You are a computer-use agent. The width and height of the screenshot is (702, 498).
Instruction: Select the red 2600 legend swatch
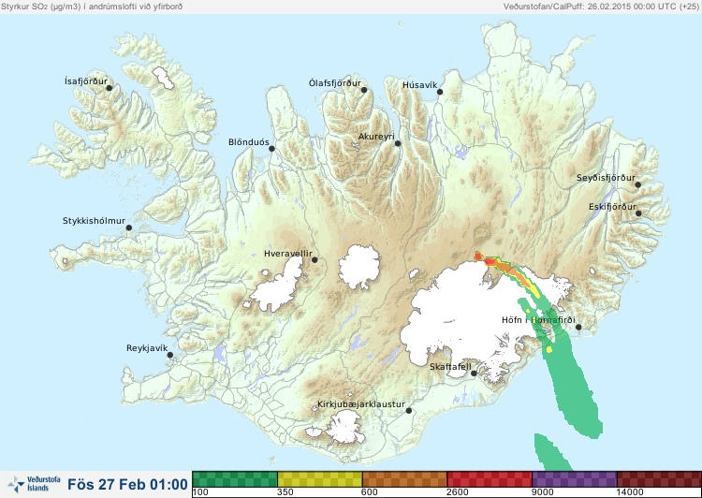(490, 478)
